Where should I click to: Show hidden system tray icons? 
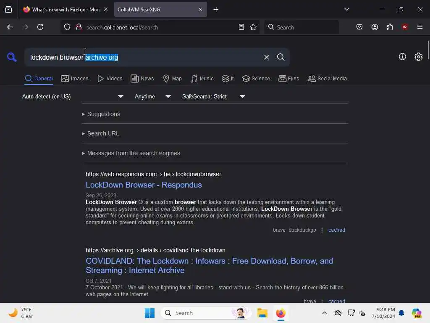point(325,313)
